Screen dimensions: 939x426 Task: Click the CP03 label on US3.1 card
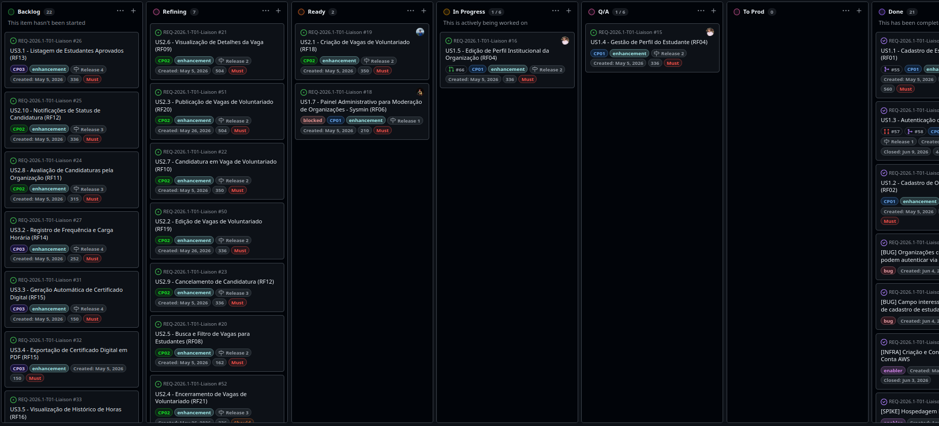(x=19, y=69)
